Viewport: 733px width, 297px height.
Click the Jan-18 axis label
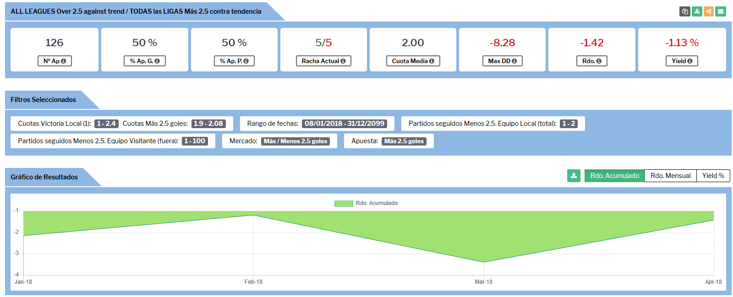point(23,282)
